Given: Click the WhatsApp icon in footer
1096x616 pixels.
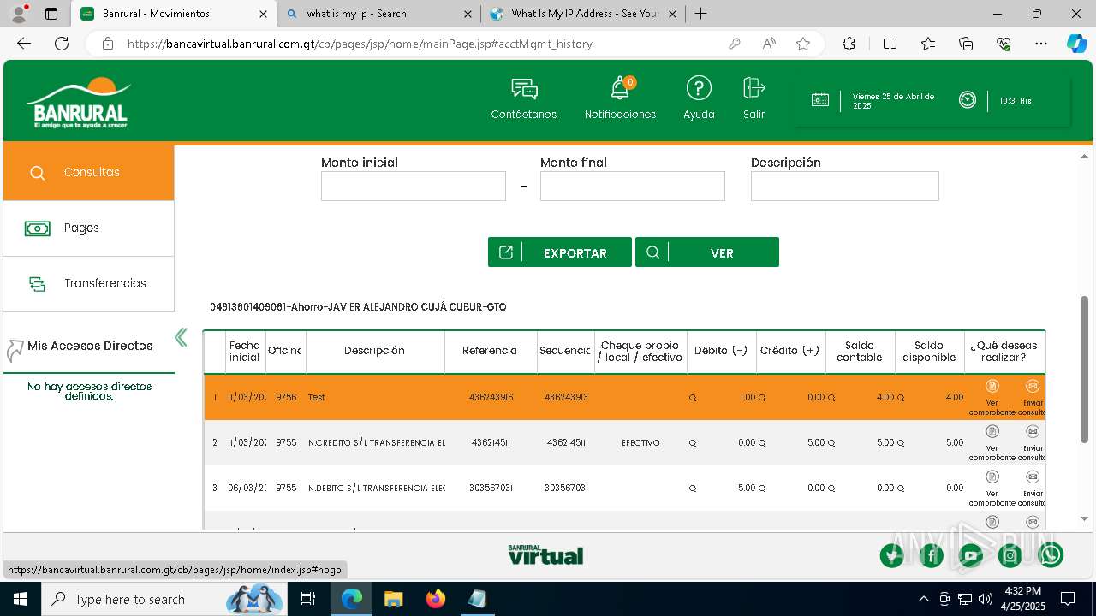Looking at the screenshot, I should point(1051,556).
